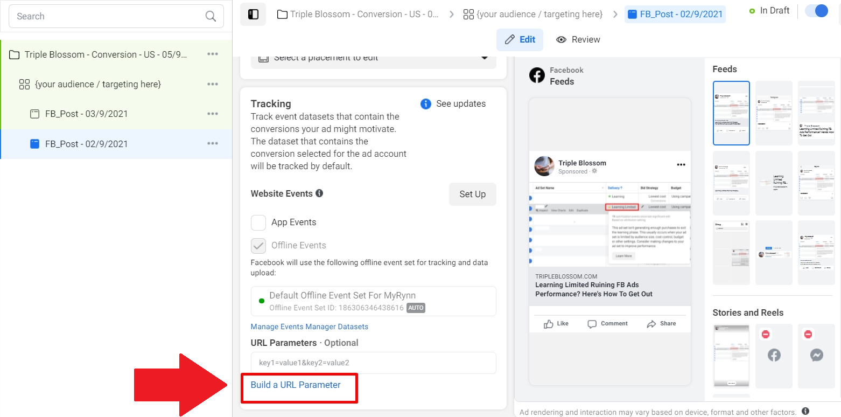The width and height of the screenshot is (841, 417).
Task: Click the pencil Edit icon
Action: 509,40
